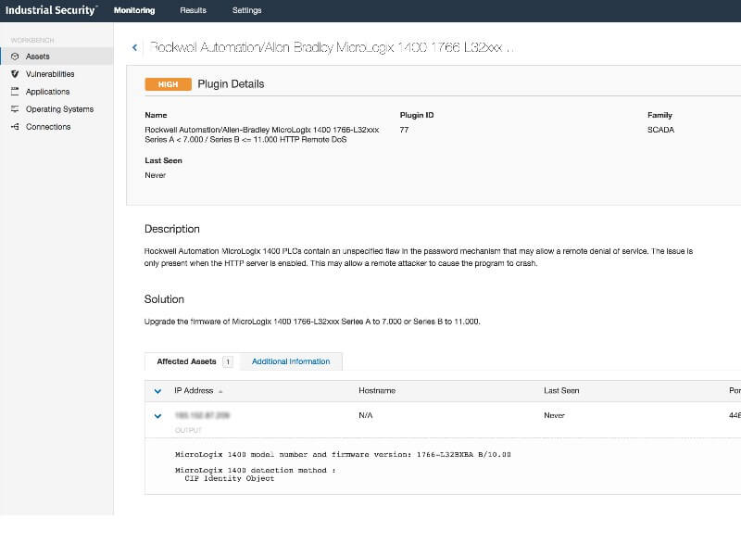This screenshot has width=741, height=556.
Task: Click the sort arrow beside IP Address
Action: point(220,391)
